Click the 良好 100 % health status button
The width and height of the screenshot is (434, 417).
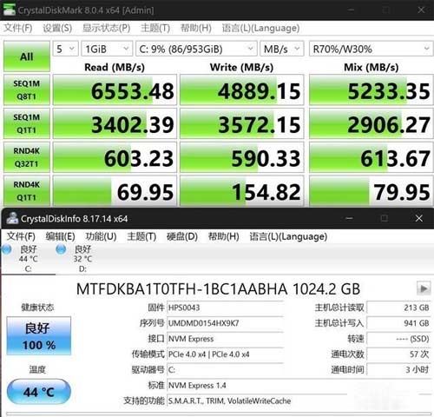click(x=39, y=336)
